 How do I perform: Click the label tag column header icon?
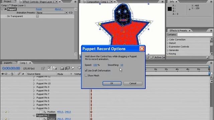pos(19,74)
